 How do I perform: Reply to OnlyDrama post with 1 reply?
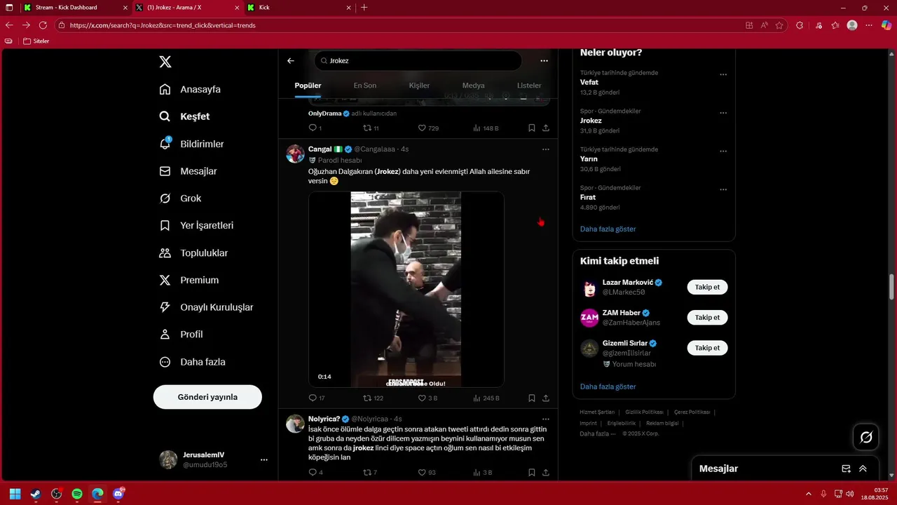coord(315,128)
